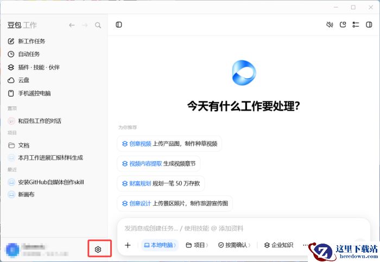The height and width of the screenshot is (262, 380).
Task: Toggle the right side panel icon
Action: (x=369, y=24)
